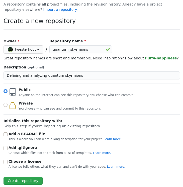Click the Add a README file label

(x=27, y=134)
